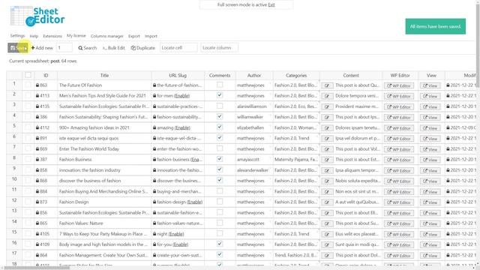Open content editor icon for Fashion Values: Nature
Viewport: 480px width, 270px height.
(327, 223)
